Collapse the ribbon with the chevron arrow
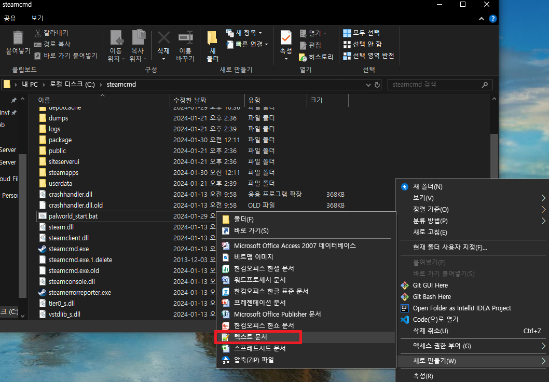The image size is (549, 382). [482, 19]
